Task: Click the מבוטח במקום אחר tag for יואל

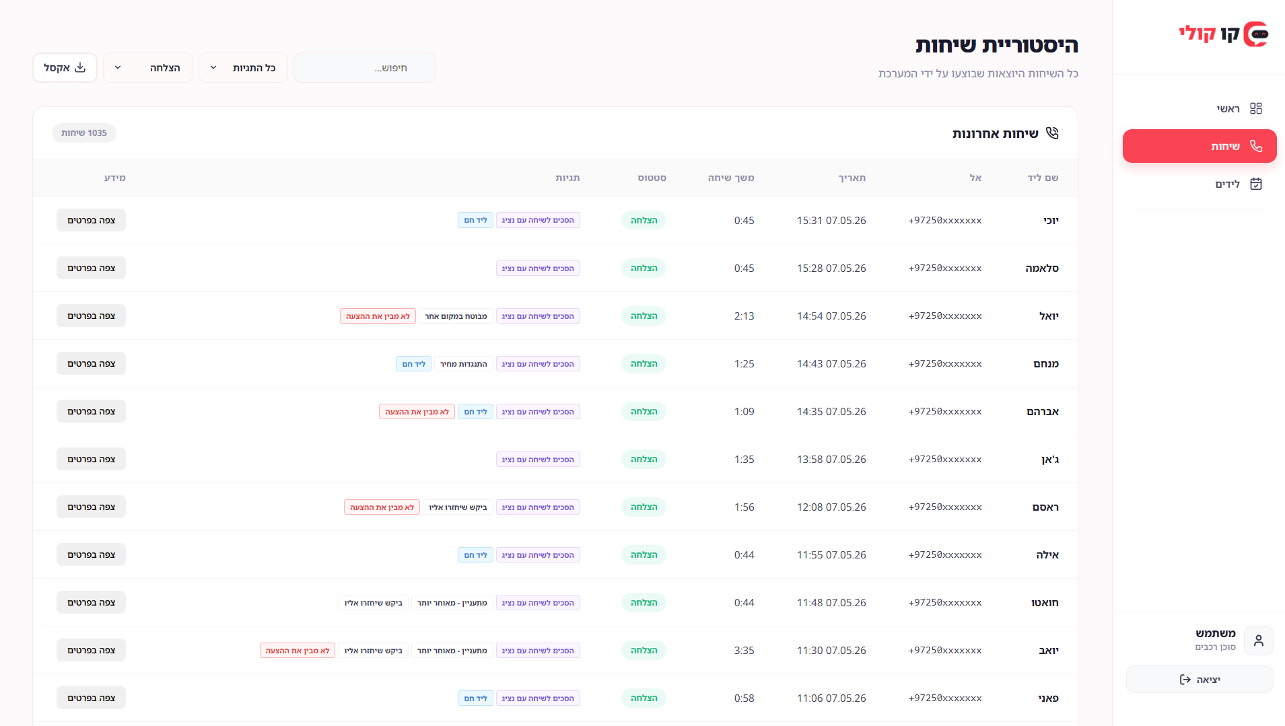Action: click(x=456, y=316)
